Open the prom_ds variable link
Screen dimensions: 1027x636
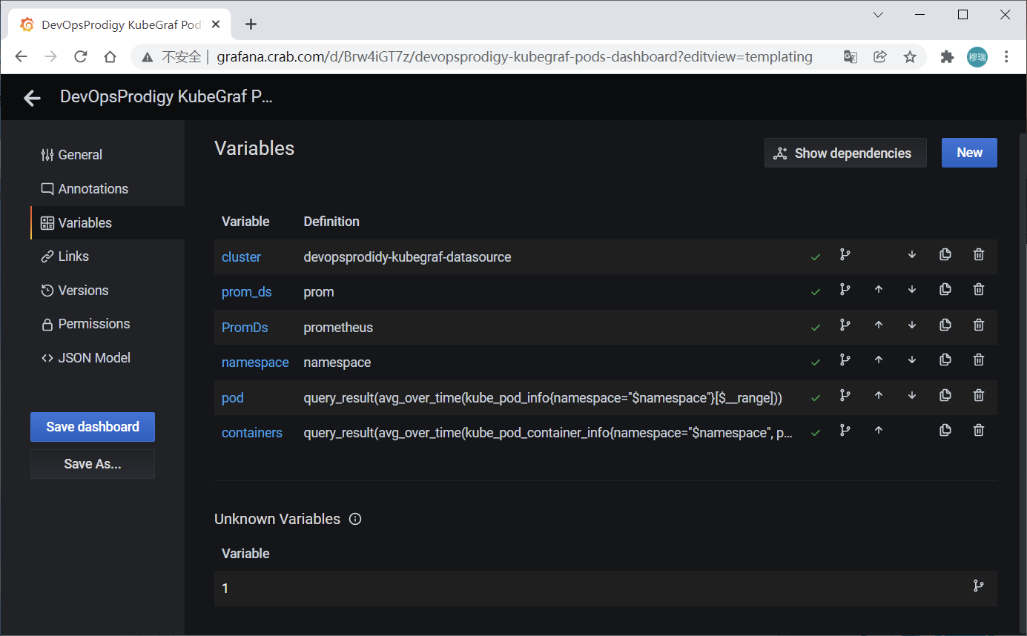[246, 292]
